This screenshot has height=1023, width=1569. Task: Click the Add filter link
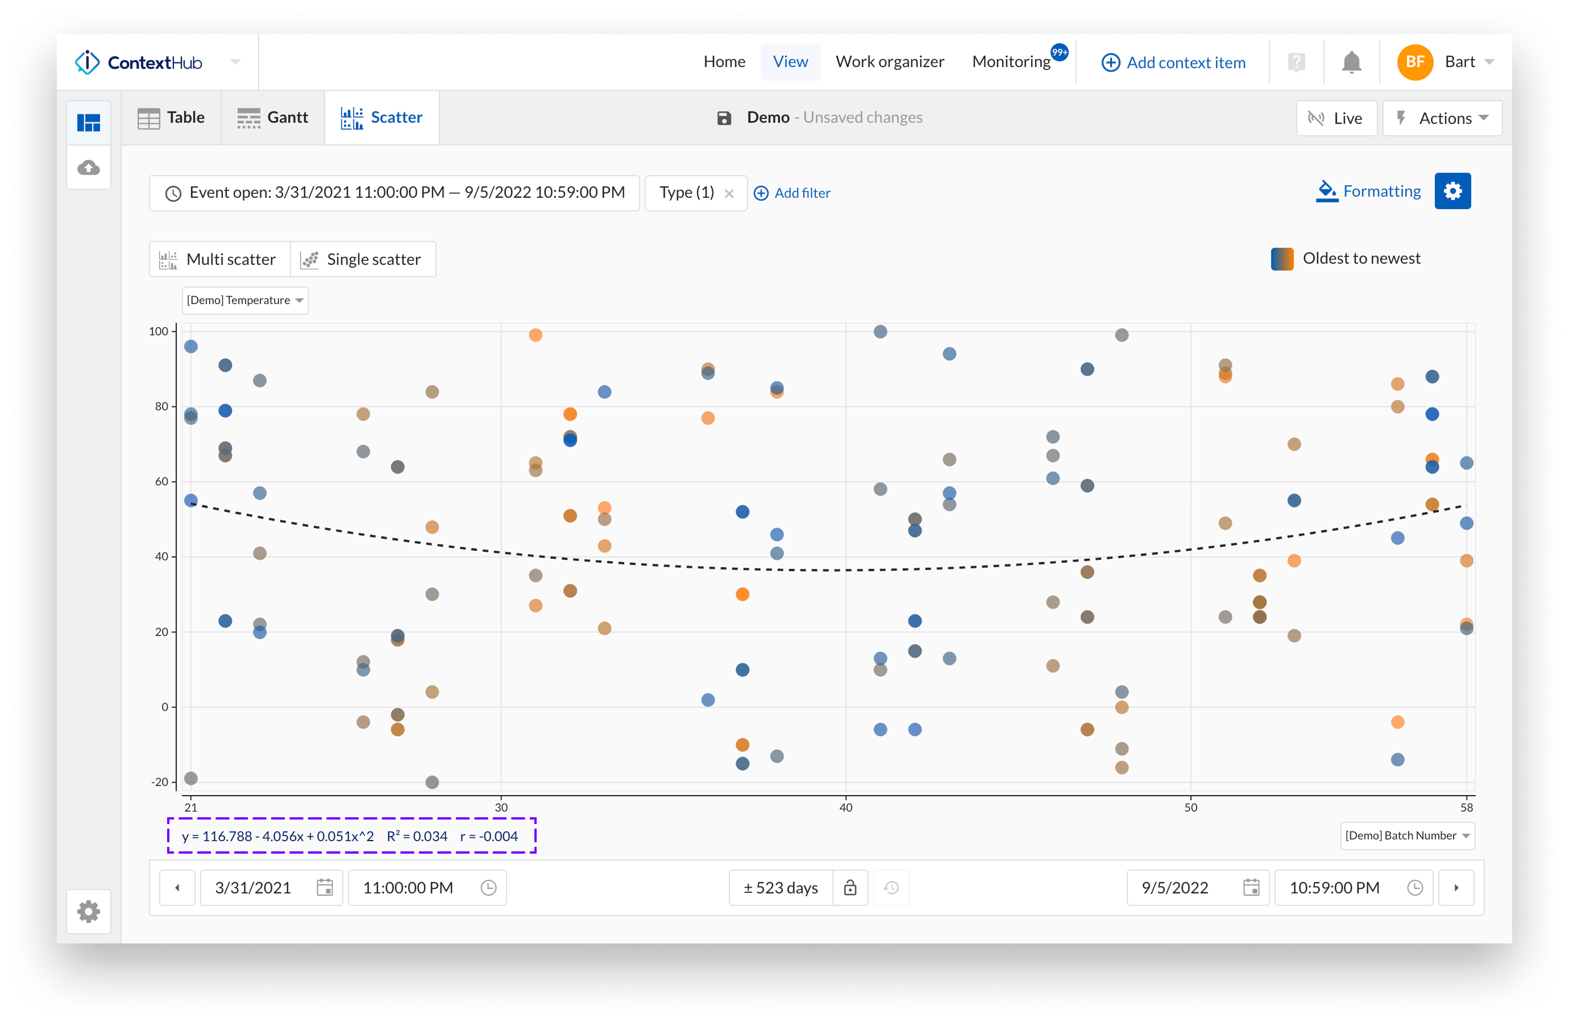click(x=792, y=193)
